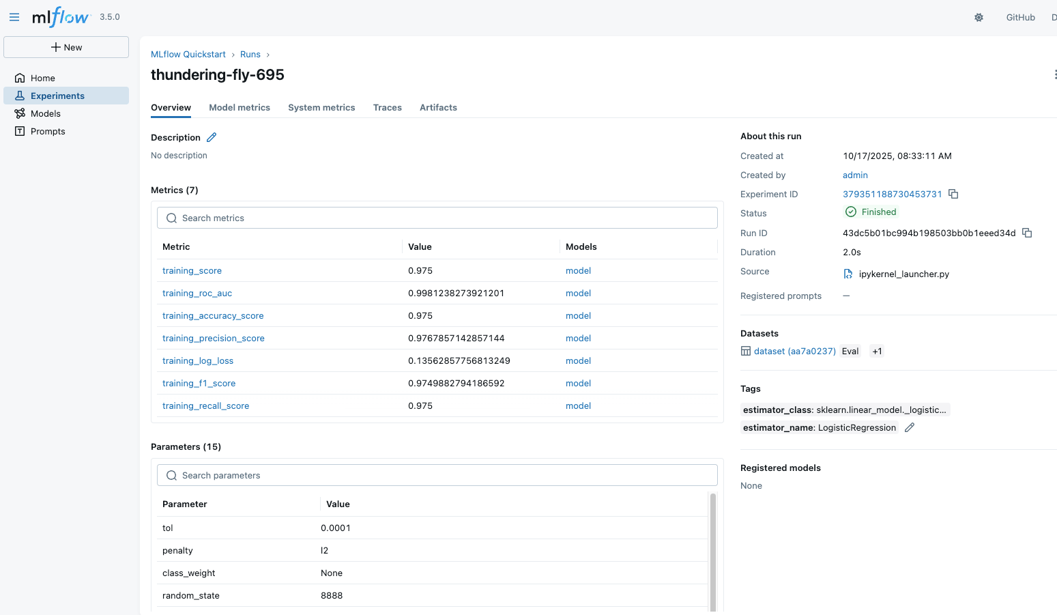
Task: Open the training_roc_auc metric
Action: [x=197, y=293]
